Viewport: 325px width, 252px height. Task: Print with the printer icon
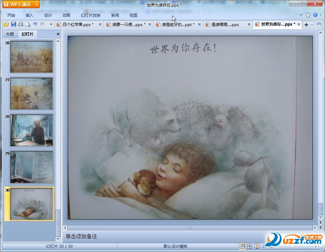(x=20, y=24)
